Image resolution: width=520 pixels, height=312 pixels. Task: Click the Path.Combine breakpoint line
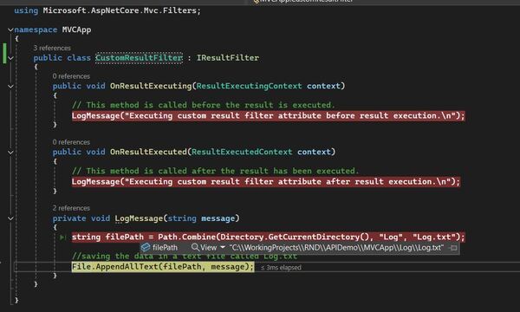(269, 237)
